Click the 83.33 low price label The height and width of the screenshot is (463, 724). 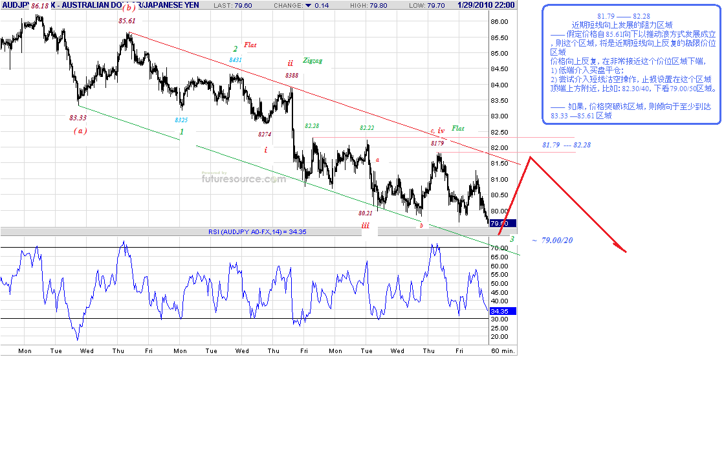tap(78, 118)
